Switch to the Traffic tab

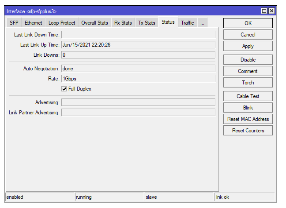[188, 23]
